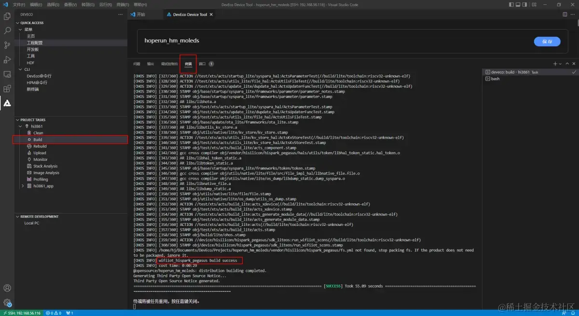Click forwarded ports status bar item

click(x=69, y=313)
